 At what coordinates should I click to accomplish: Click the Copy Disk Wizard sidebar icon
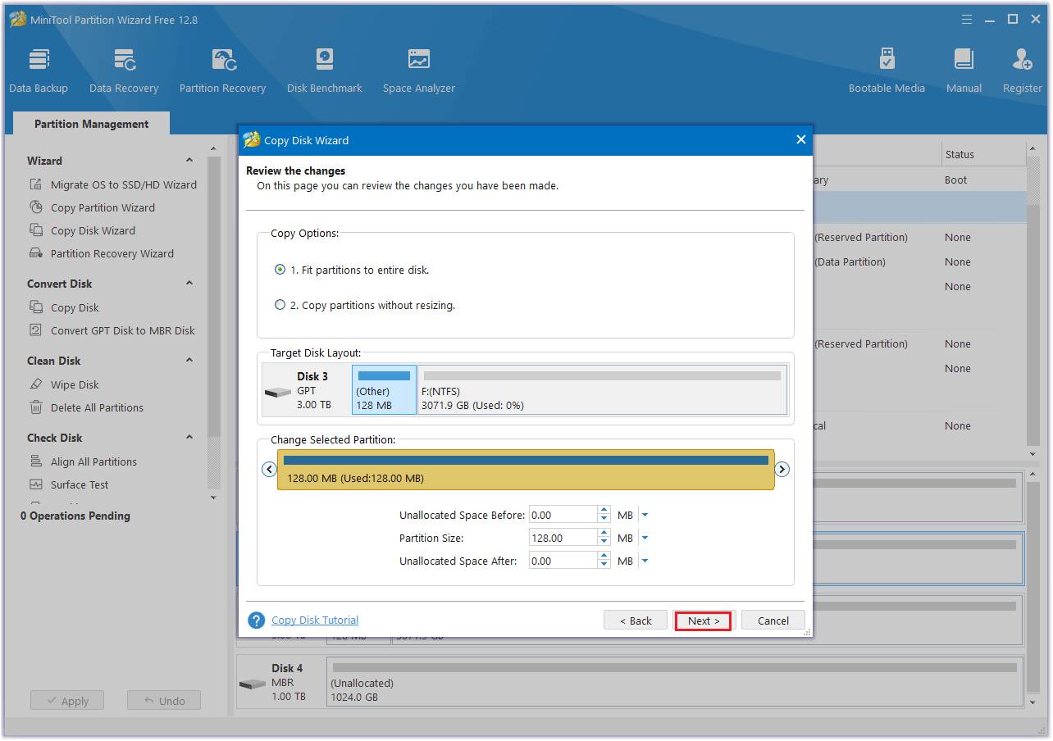pyautogui.click(x=36, y=230)
